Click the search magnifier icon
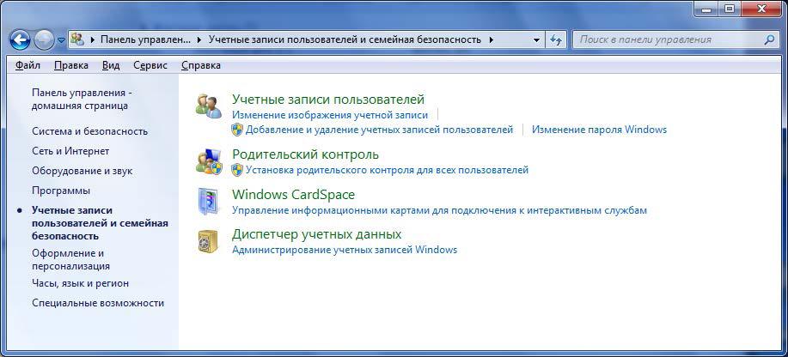The image size is (788, 357). (x=769, y=39)
